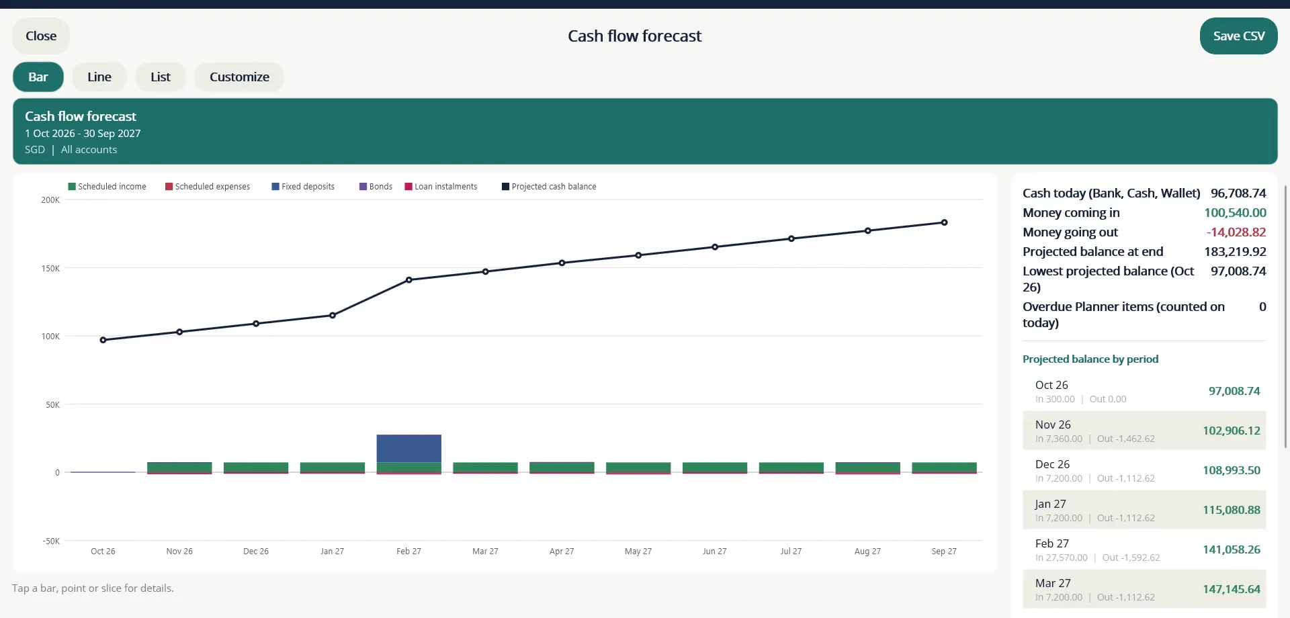The width and height of the screenshot is (1290, 618).
Task: Switch to the Bar chart tab
Action: tap(38, 77)
